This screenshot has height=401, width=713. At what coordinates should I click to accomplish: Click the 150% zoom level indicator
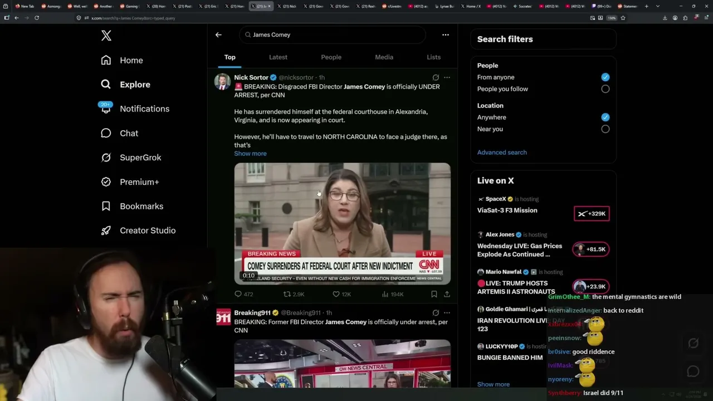[x=612, y=18]
